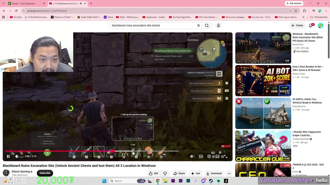Like the video with thumbs up
The height and width of the screenshot is (185, 330).
point(153,173)
